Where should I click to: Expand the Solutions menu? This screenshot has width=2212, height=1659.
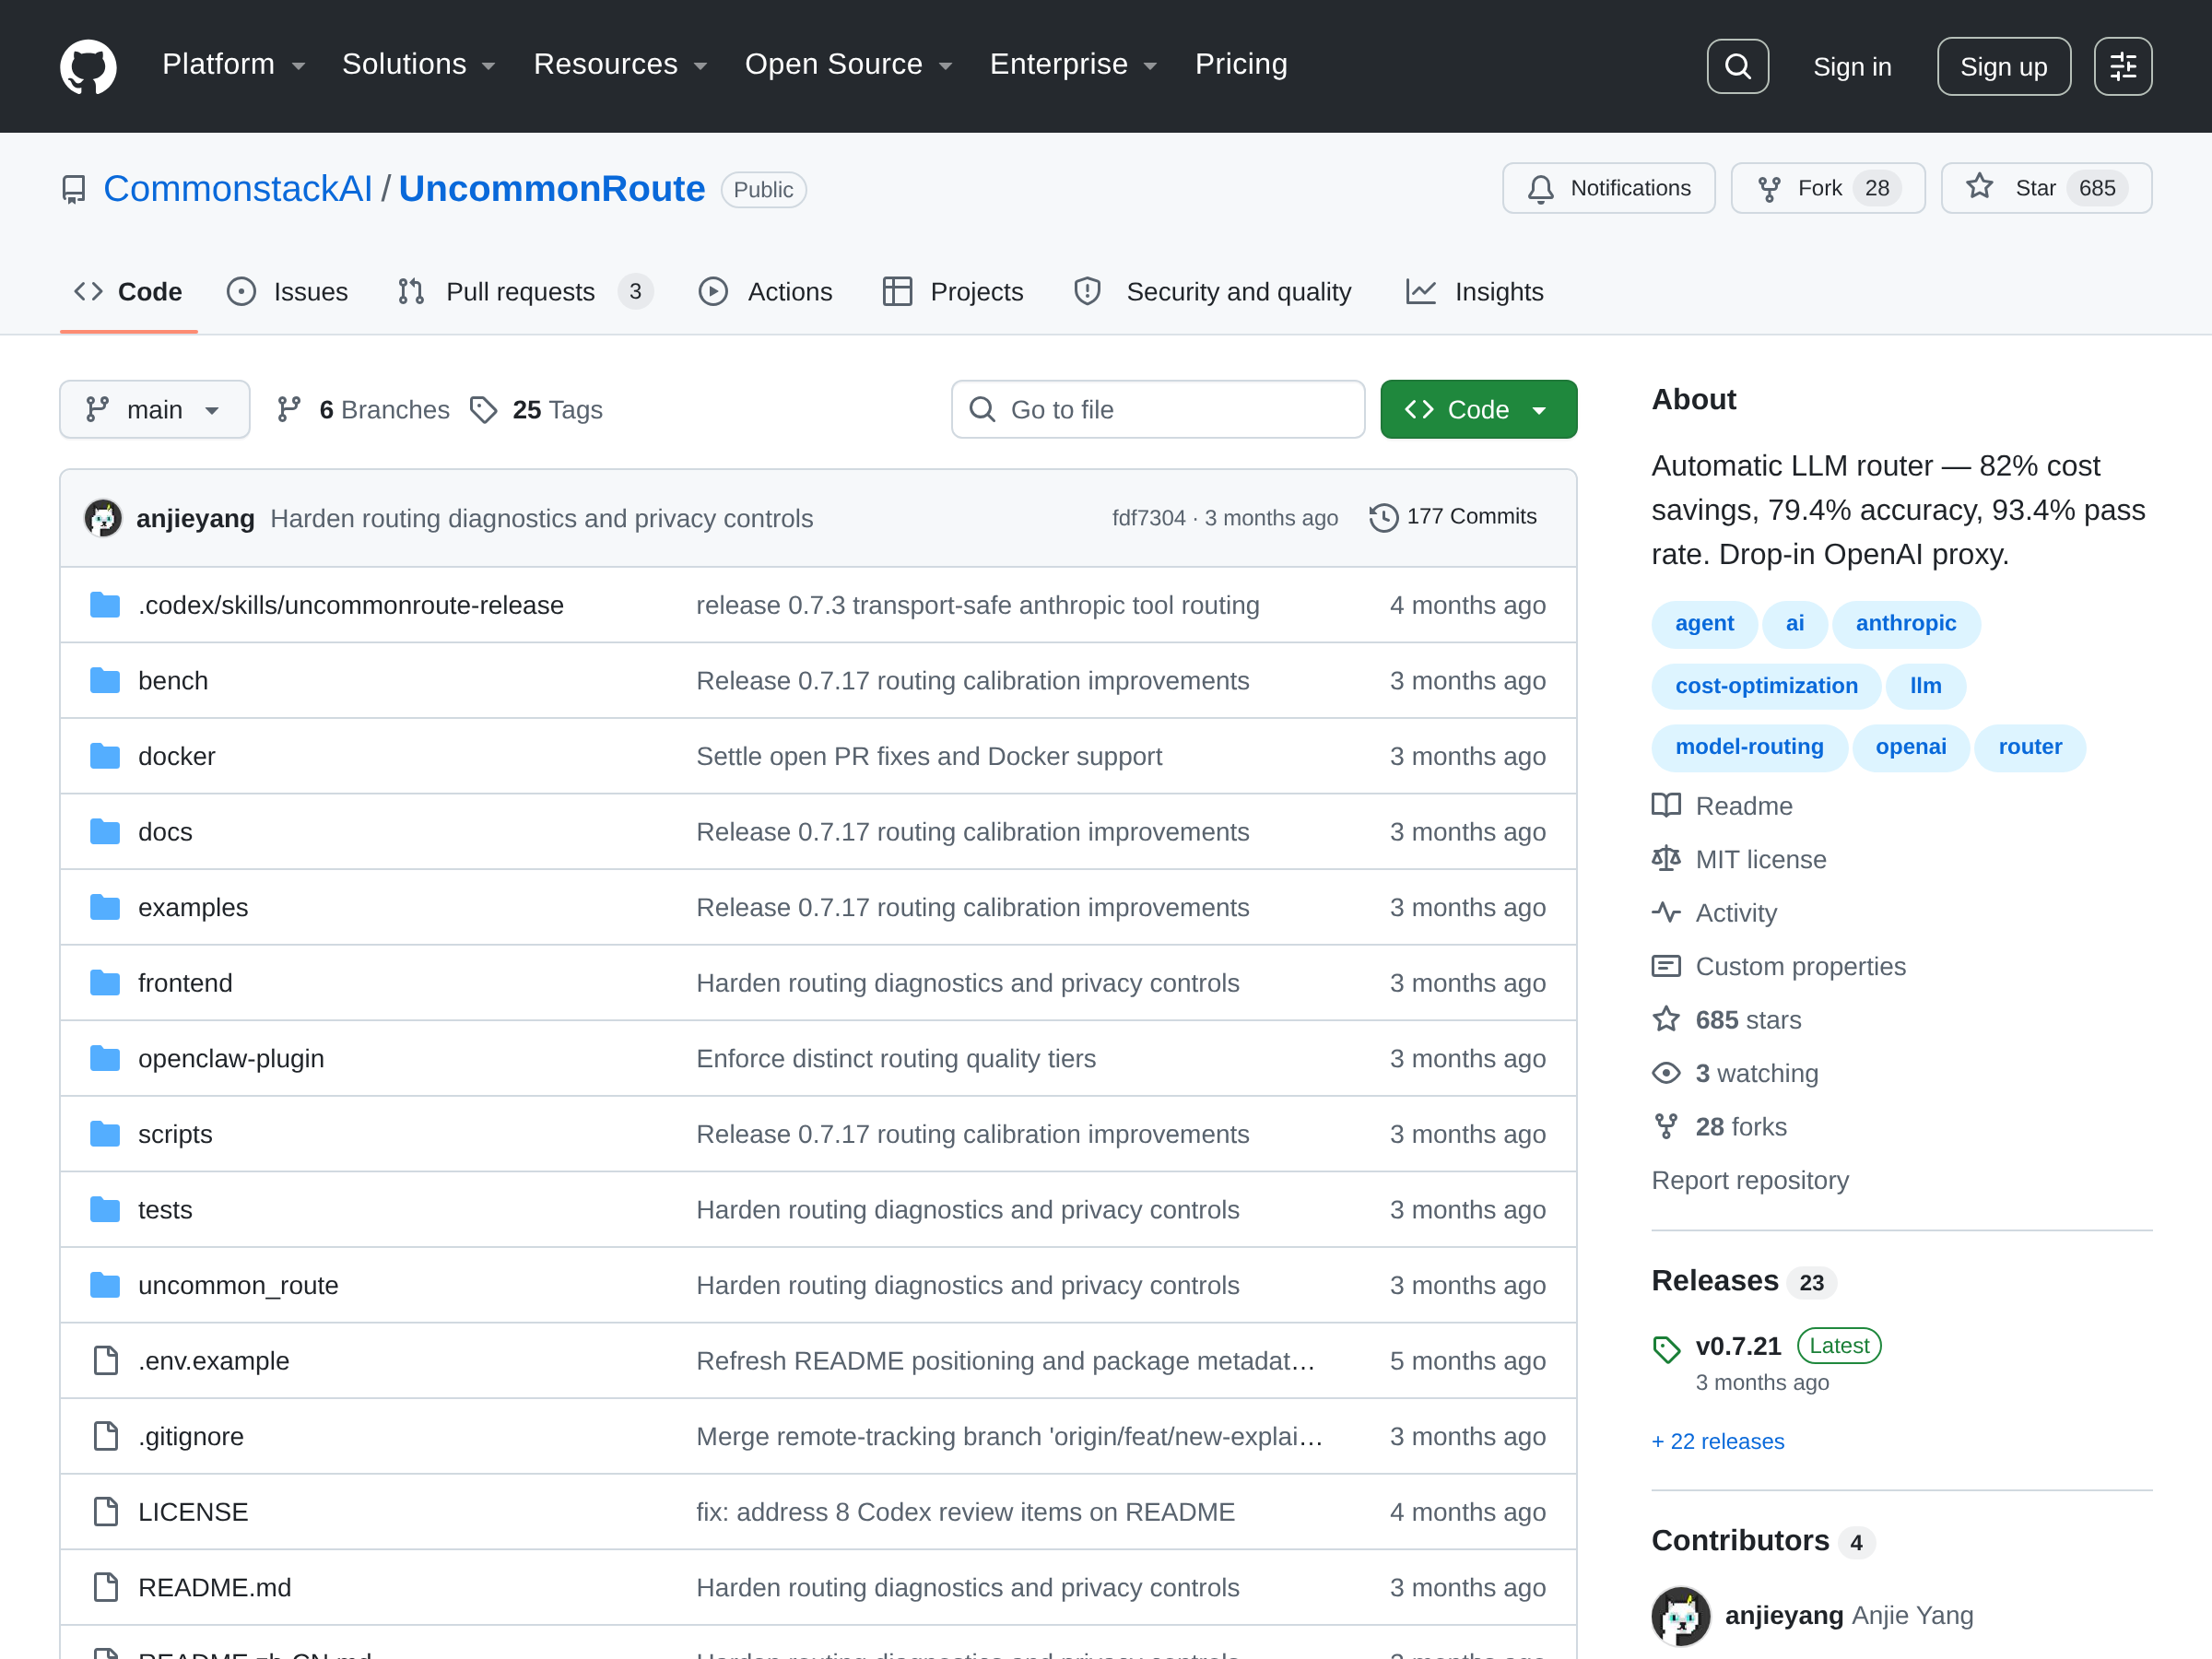[419, 65]
